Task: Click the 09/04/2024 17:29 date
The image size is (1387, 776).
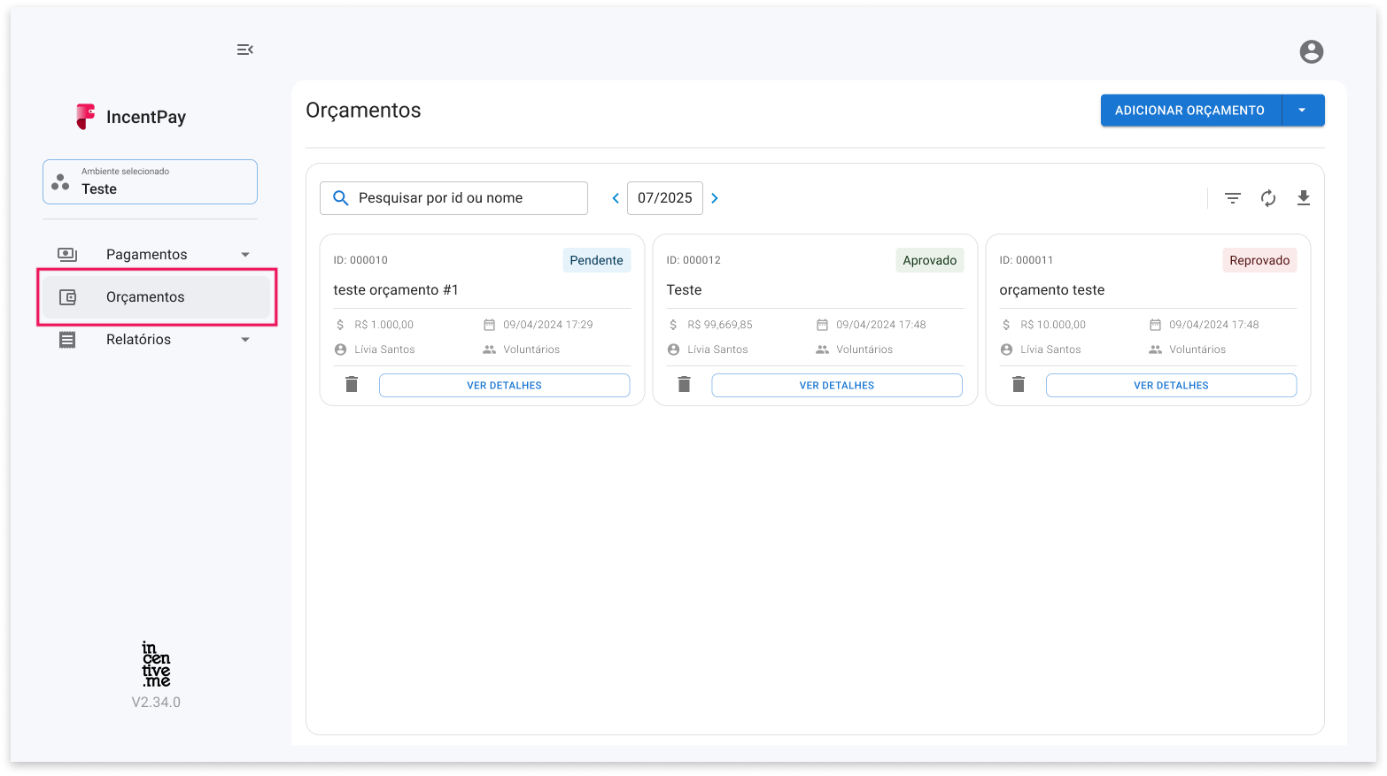Action: click(548, 325)
